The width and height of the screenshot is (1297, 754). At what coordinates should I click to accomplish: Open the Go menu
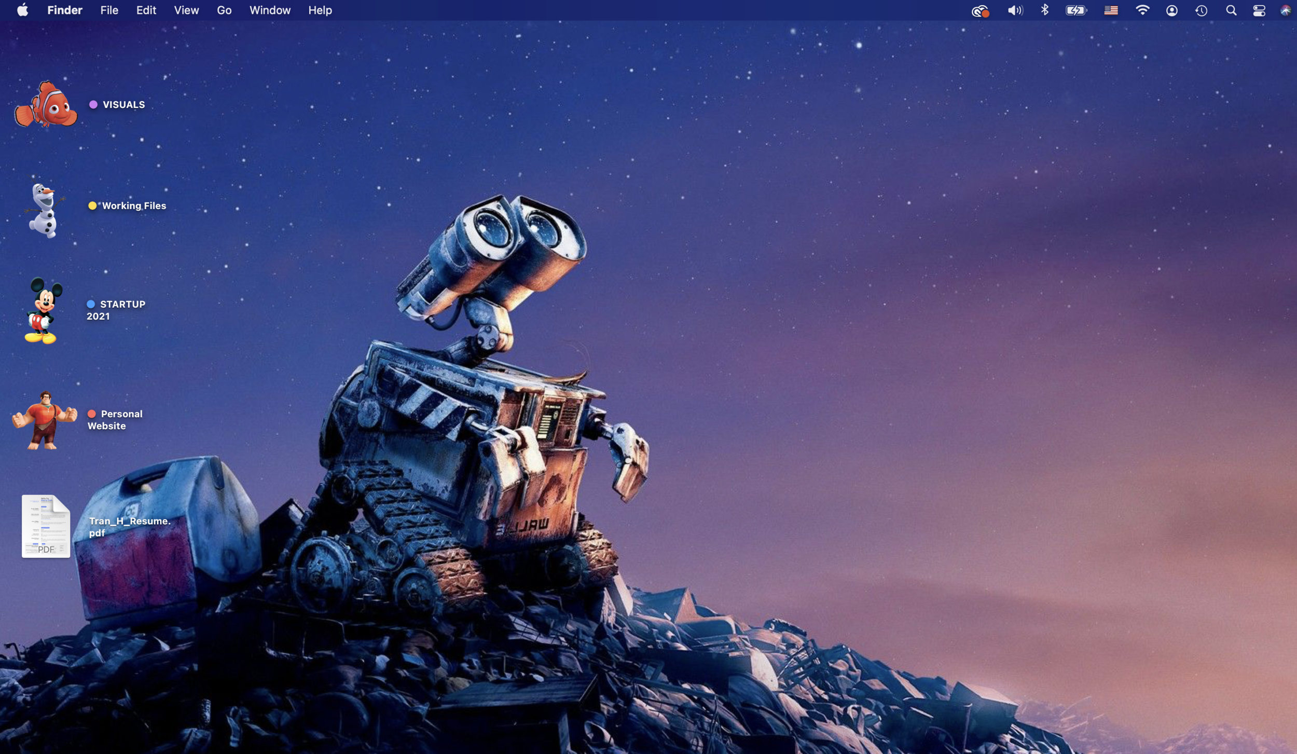coord(224,10)
